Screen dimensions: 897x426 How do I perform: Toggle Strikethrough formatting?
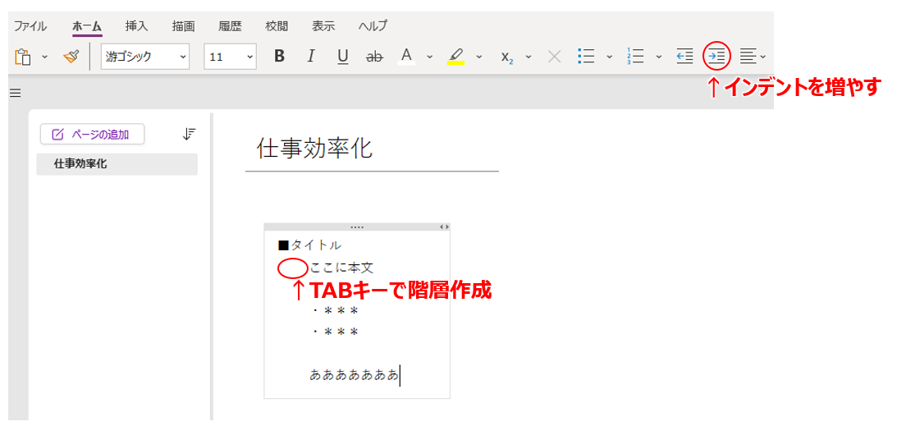pyautogui.click(x=375, y=56)
